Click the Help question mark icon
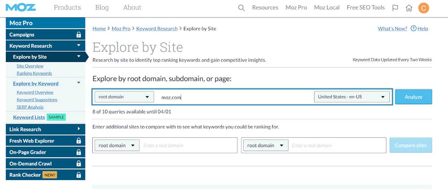Viewport: 448px width, 189px height. pyautogui.click(x=413, y=29)
